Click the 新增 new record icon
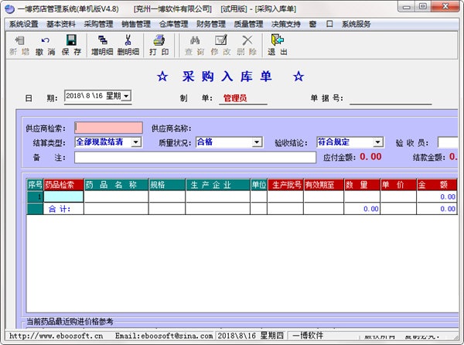 pyautogui.click(x=19, y=40)
